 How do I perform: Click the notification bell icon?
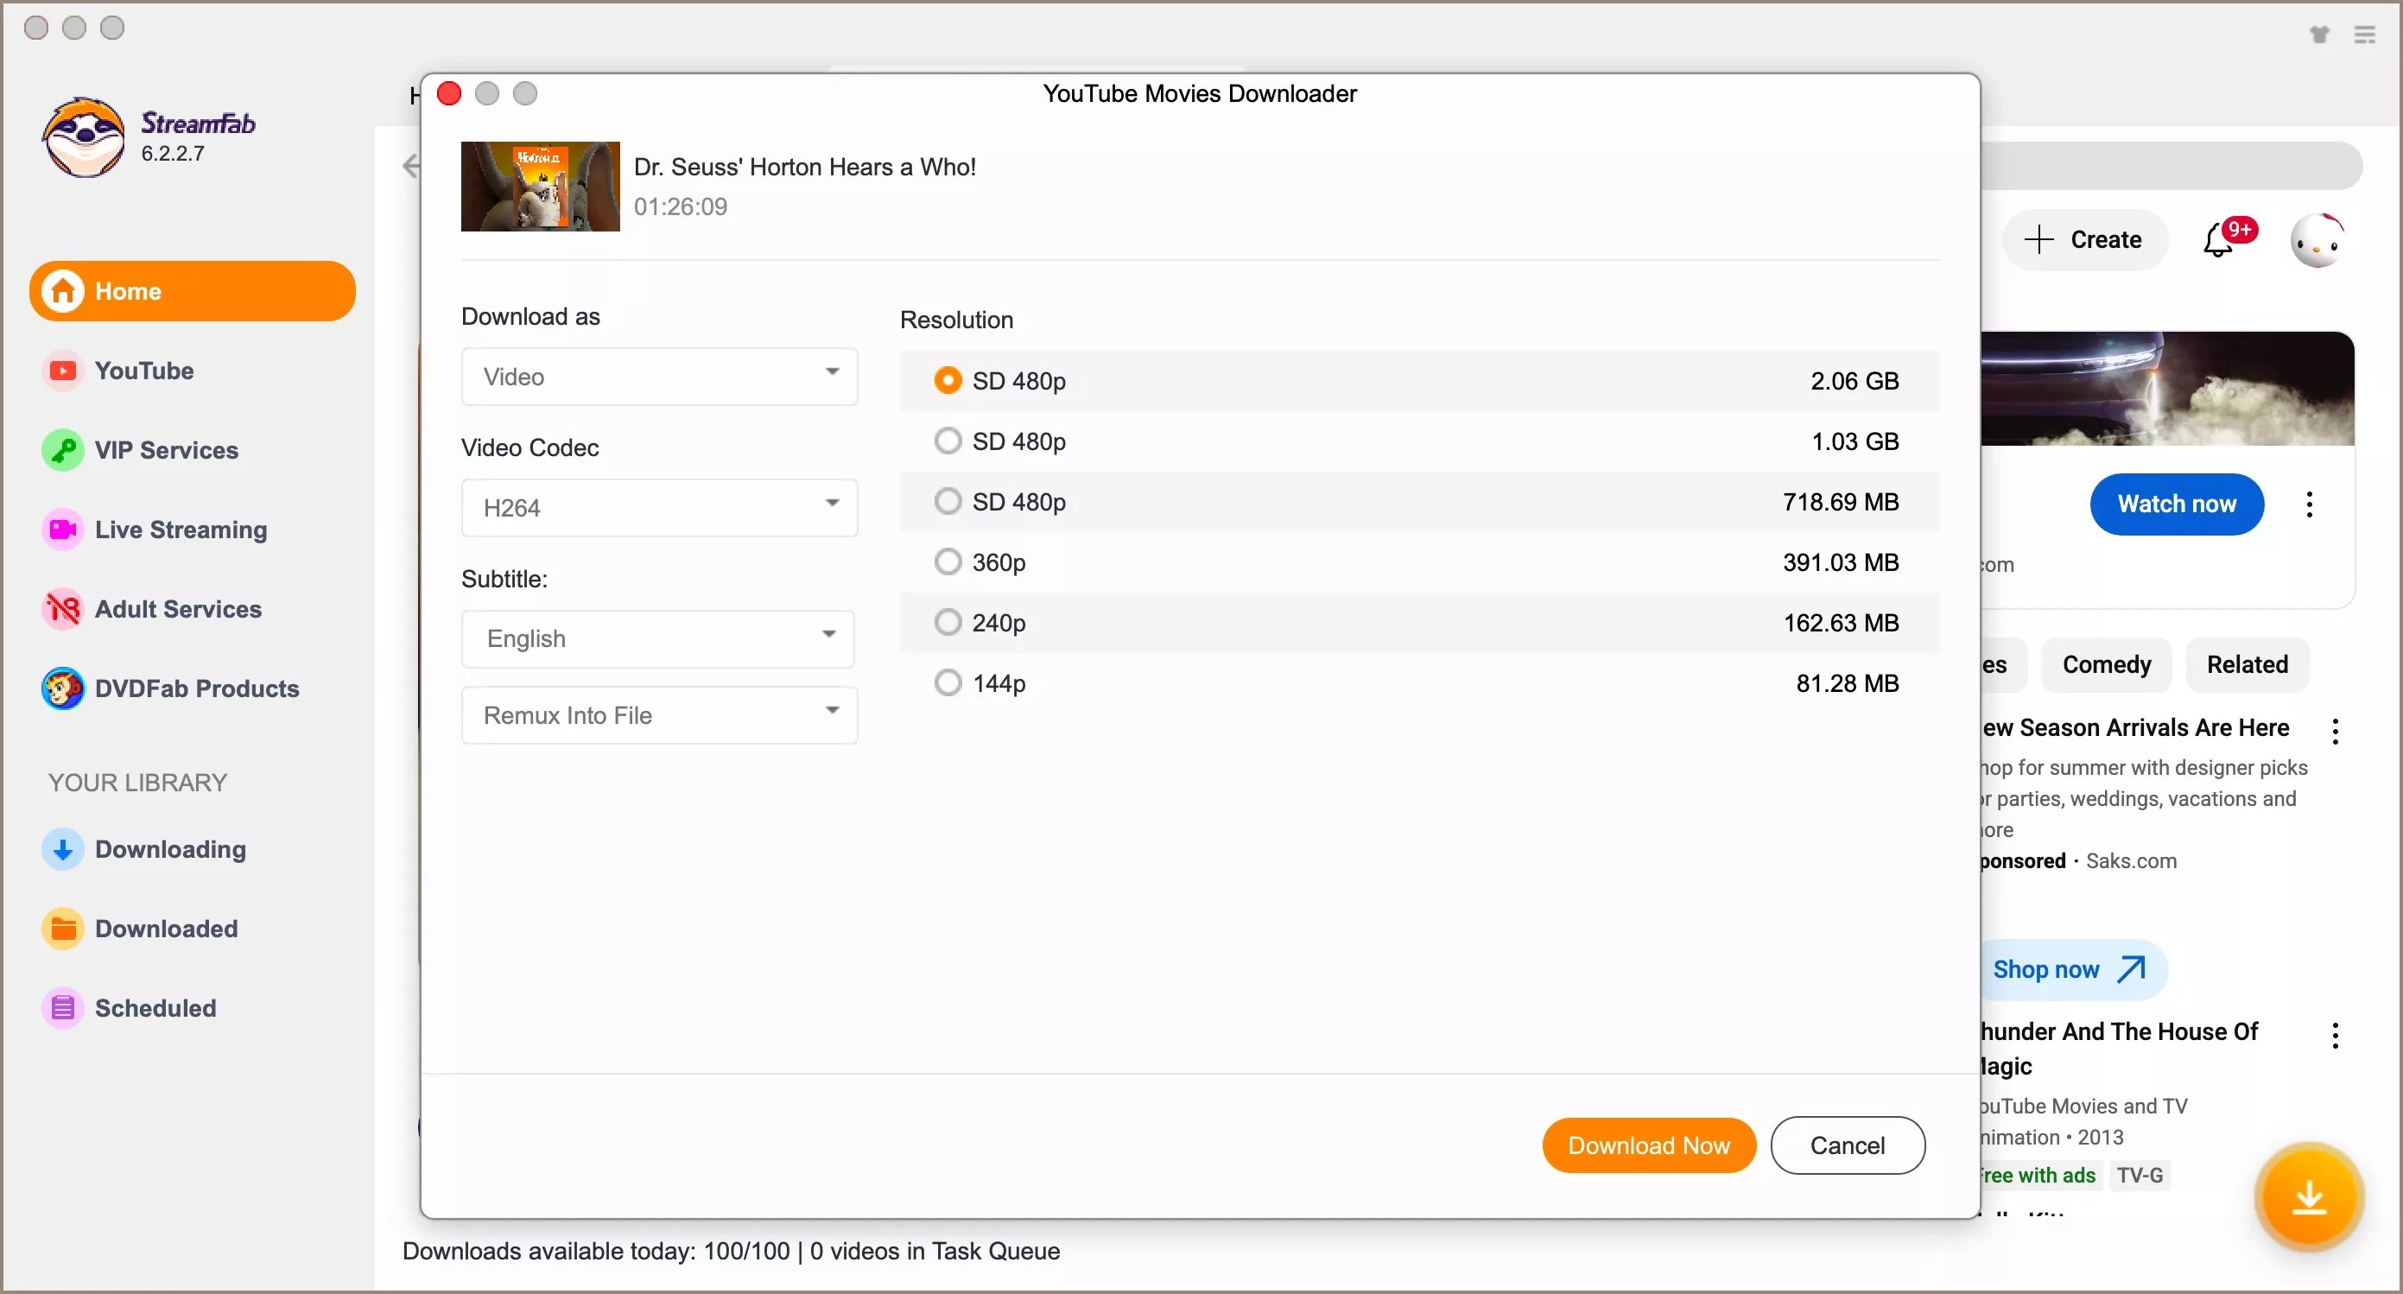[x=2218, y=241]
